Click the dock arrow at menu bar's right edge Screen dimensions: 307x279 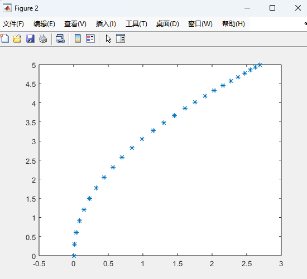click(x=305, y=24)
